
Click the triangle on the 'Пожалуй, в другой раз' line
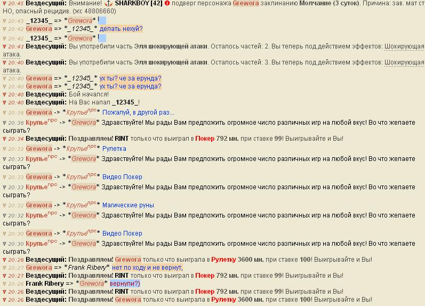pos(4,113)
